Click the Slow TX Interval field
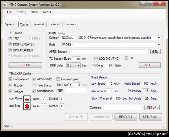Viewport: 169px width, 137px height. click(117, 98)
